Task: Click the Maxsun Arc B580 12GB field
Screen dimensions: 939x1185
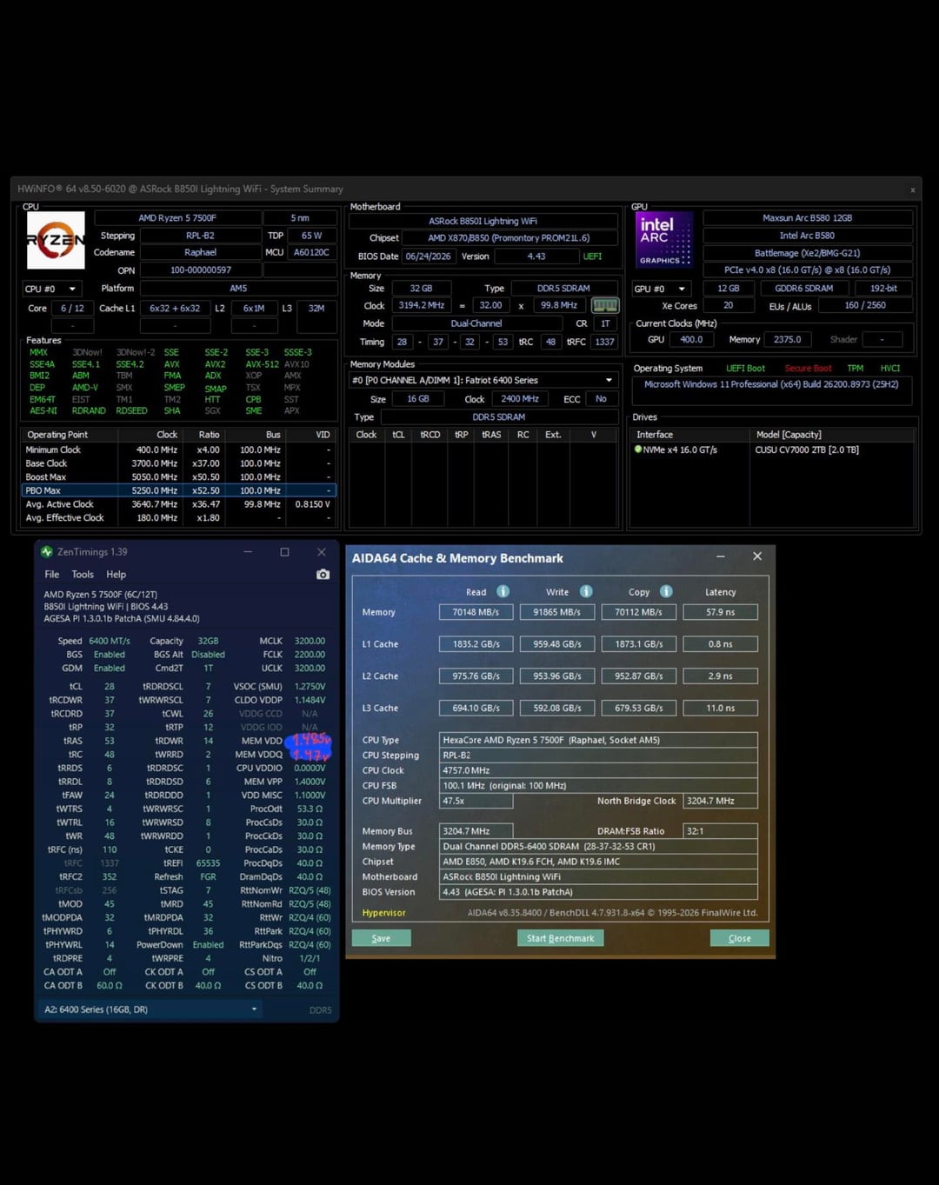Action: click(x=808, y=218)
